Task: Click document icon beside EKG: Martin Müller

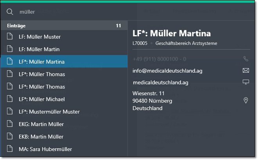Action: (x=10, y=124)
